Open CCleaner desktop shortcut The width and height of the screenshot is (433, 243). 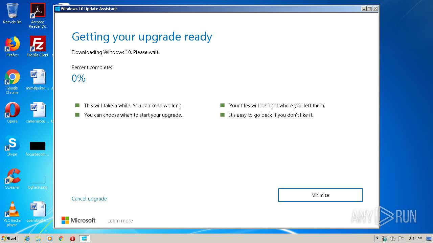click(x=12, y=179)
